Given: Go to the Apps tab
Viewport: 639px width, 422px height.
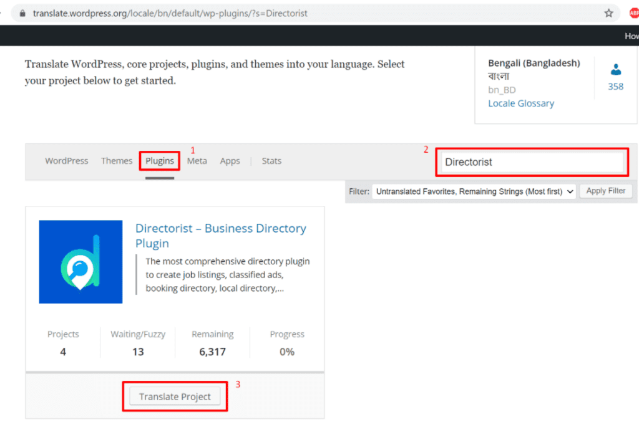Looking at the screenshot, I should (x=230, y=161).
